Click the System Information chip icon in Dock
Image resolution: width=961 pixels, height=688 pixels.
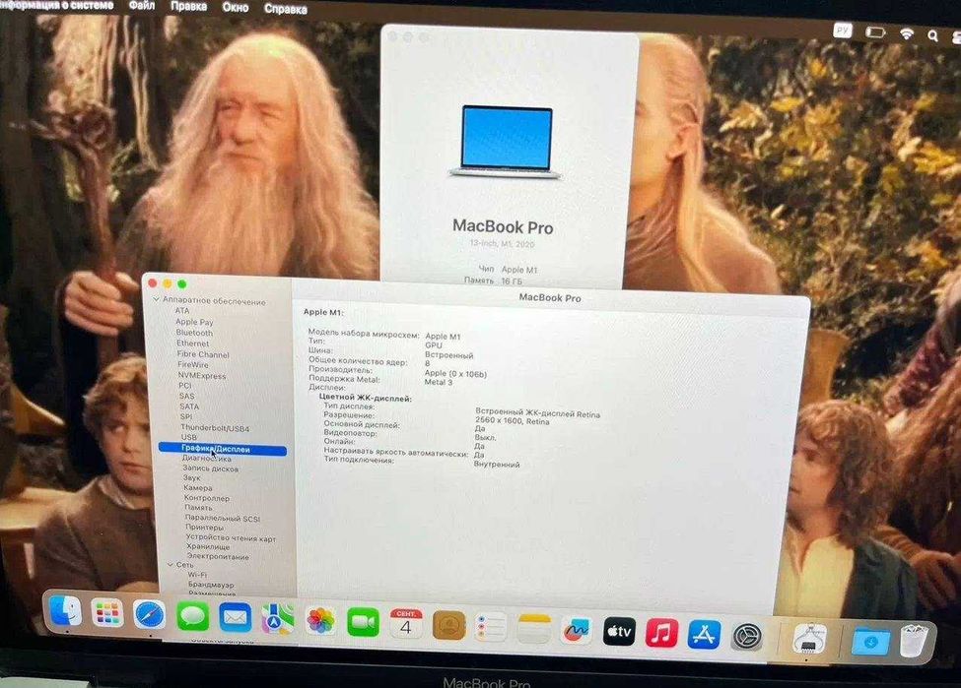[x=809, y=639]
